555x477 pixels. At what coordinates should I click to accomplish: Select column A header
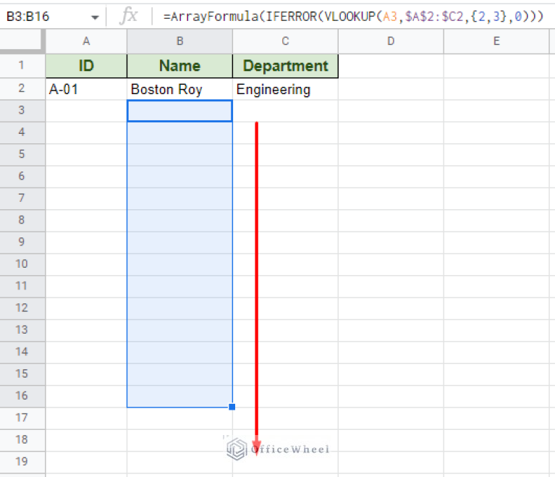click(x=86, y=41)
